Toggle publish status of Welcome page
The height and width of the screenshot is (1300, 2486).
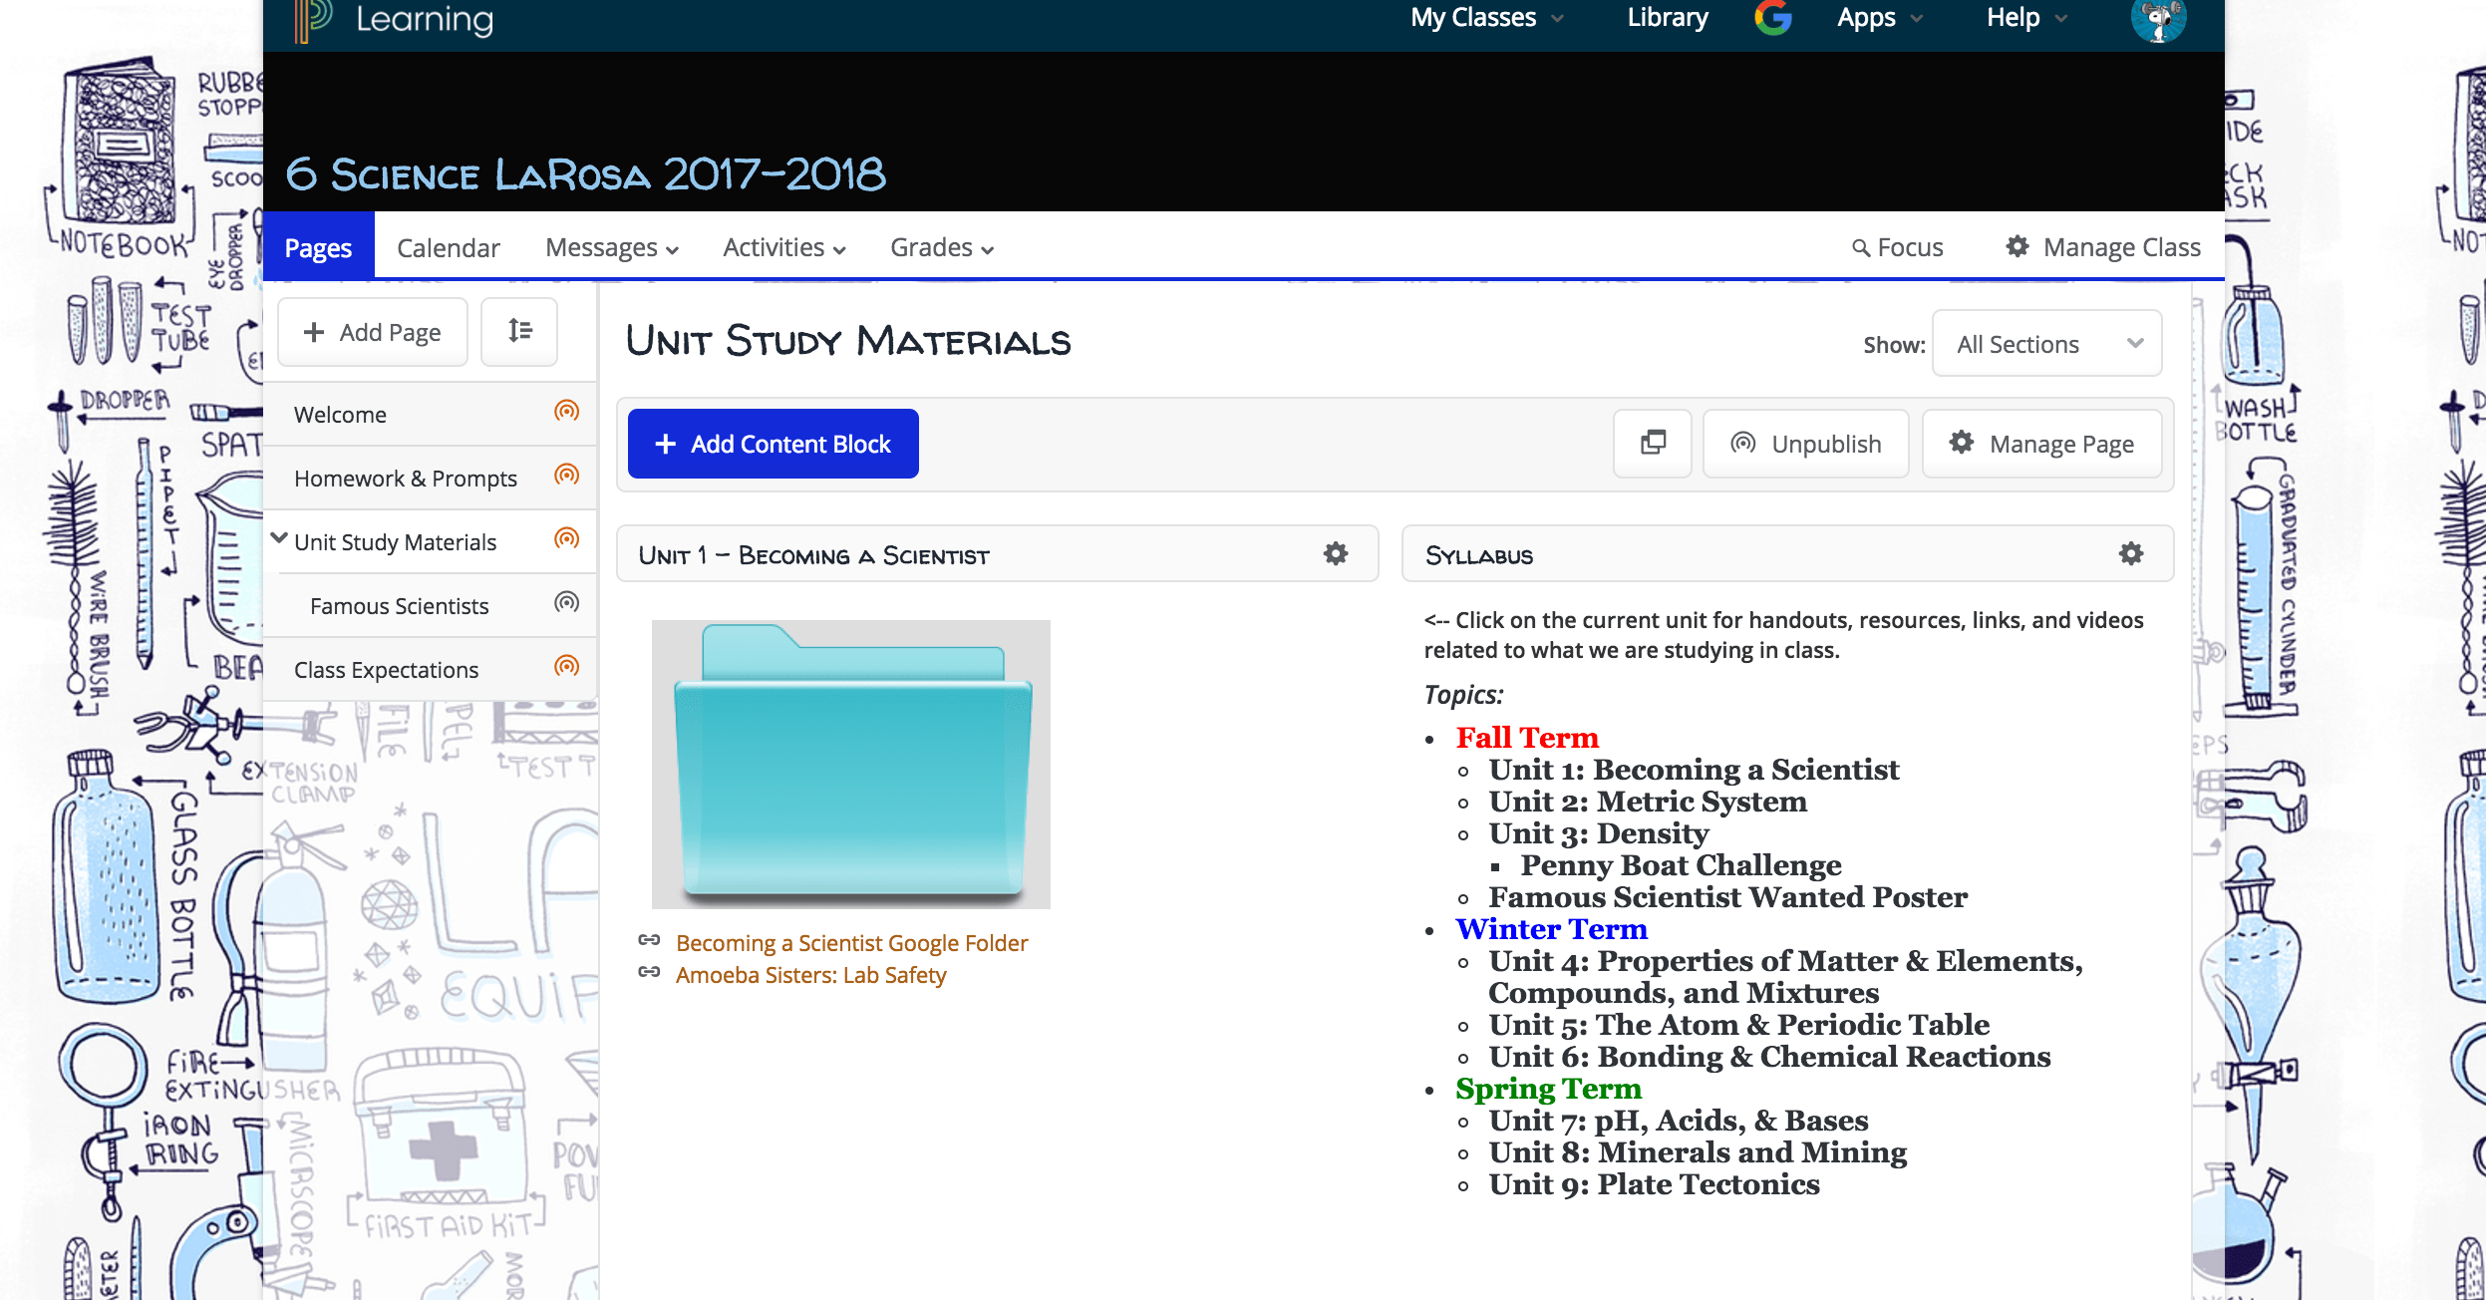[x=566, y=412]
